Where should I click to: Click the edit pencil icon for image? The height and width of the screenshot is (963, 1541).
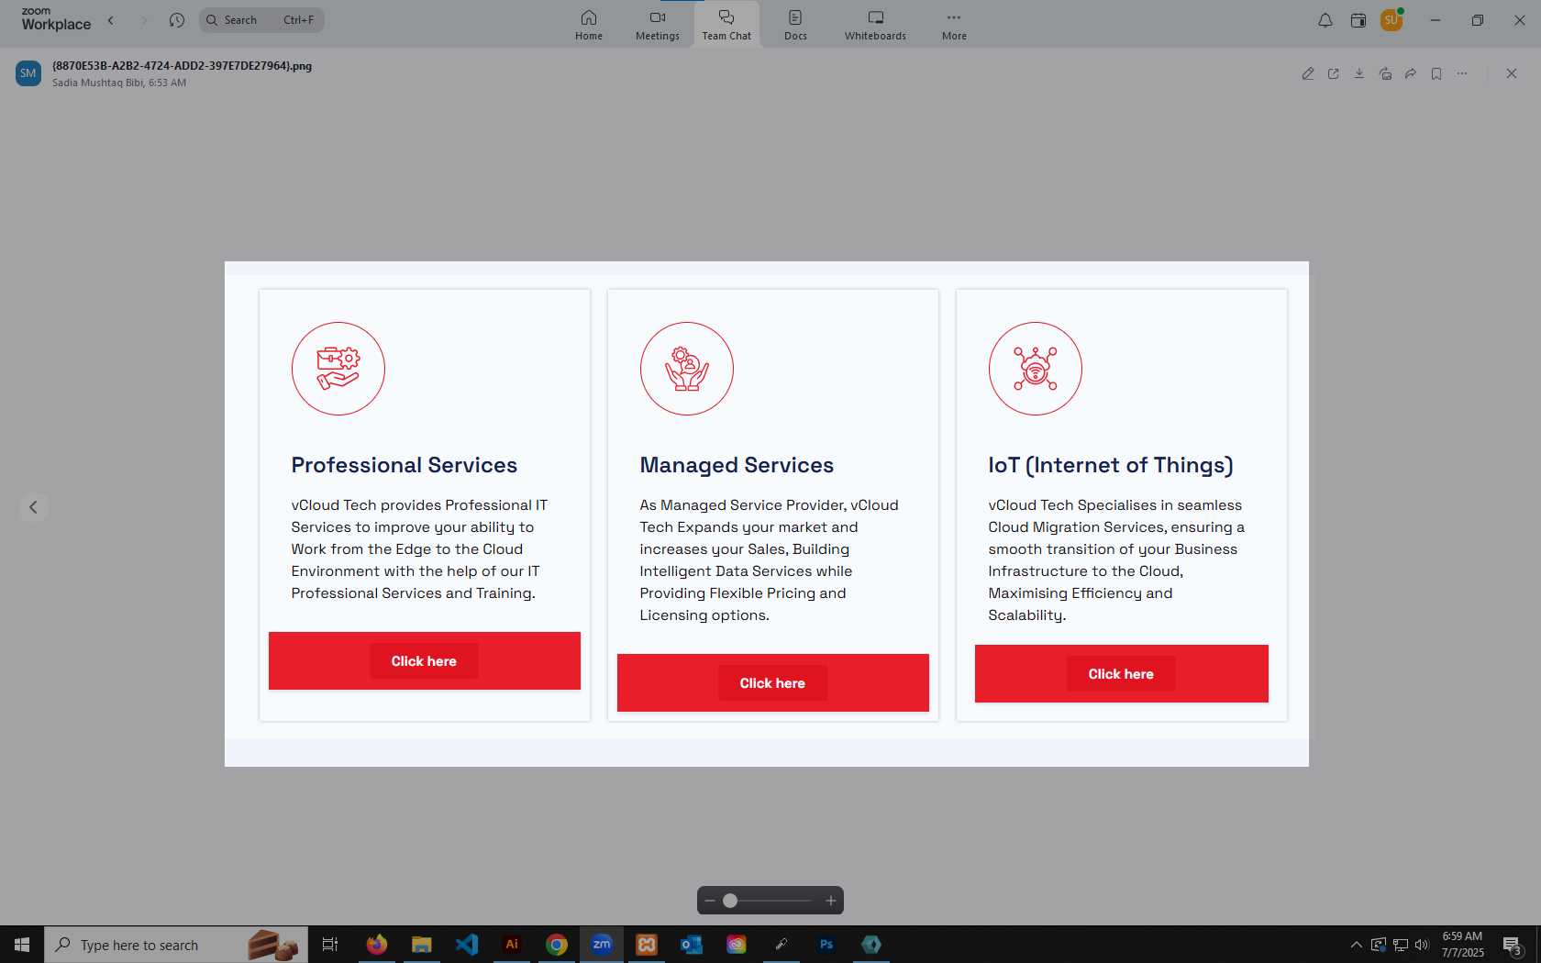1308,73
